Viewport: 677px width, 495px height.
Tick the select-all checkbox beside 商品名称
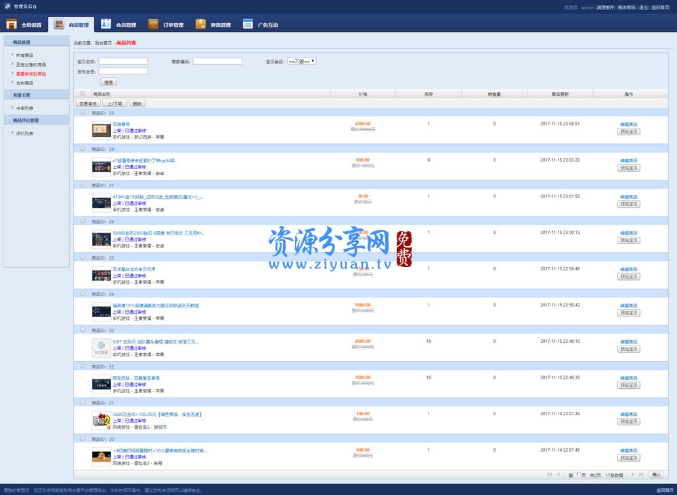tap(83, 93)
